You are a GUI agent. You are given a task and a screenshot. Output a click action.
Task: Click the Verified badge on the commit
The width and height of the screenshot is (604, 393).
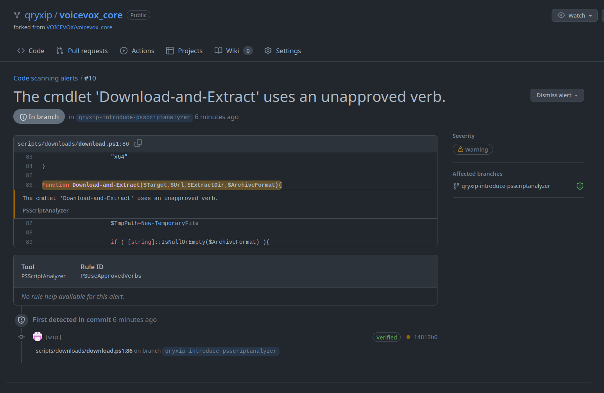(386, 337)
